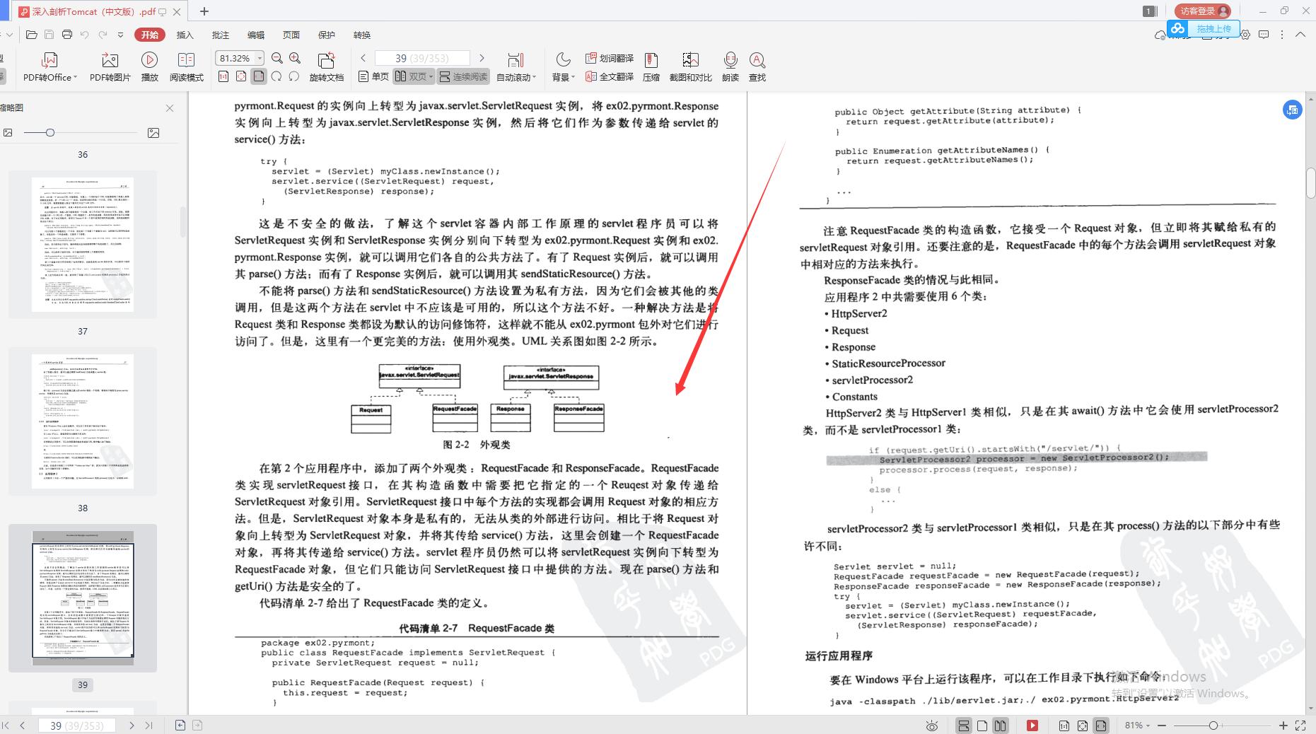The height and width of the screenshot is (734, 1316).
Task: Open quick access toolbar customize dropdown
Action: click(x=120, y=35)
